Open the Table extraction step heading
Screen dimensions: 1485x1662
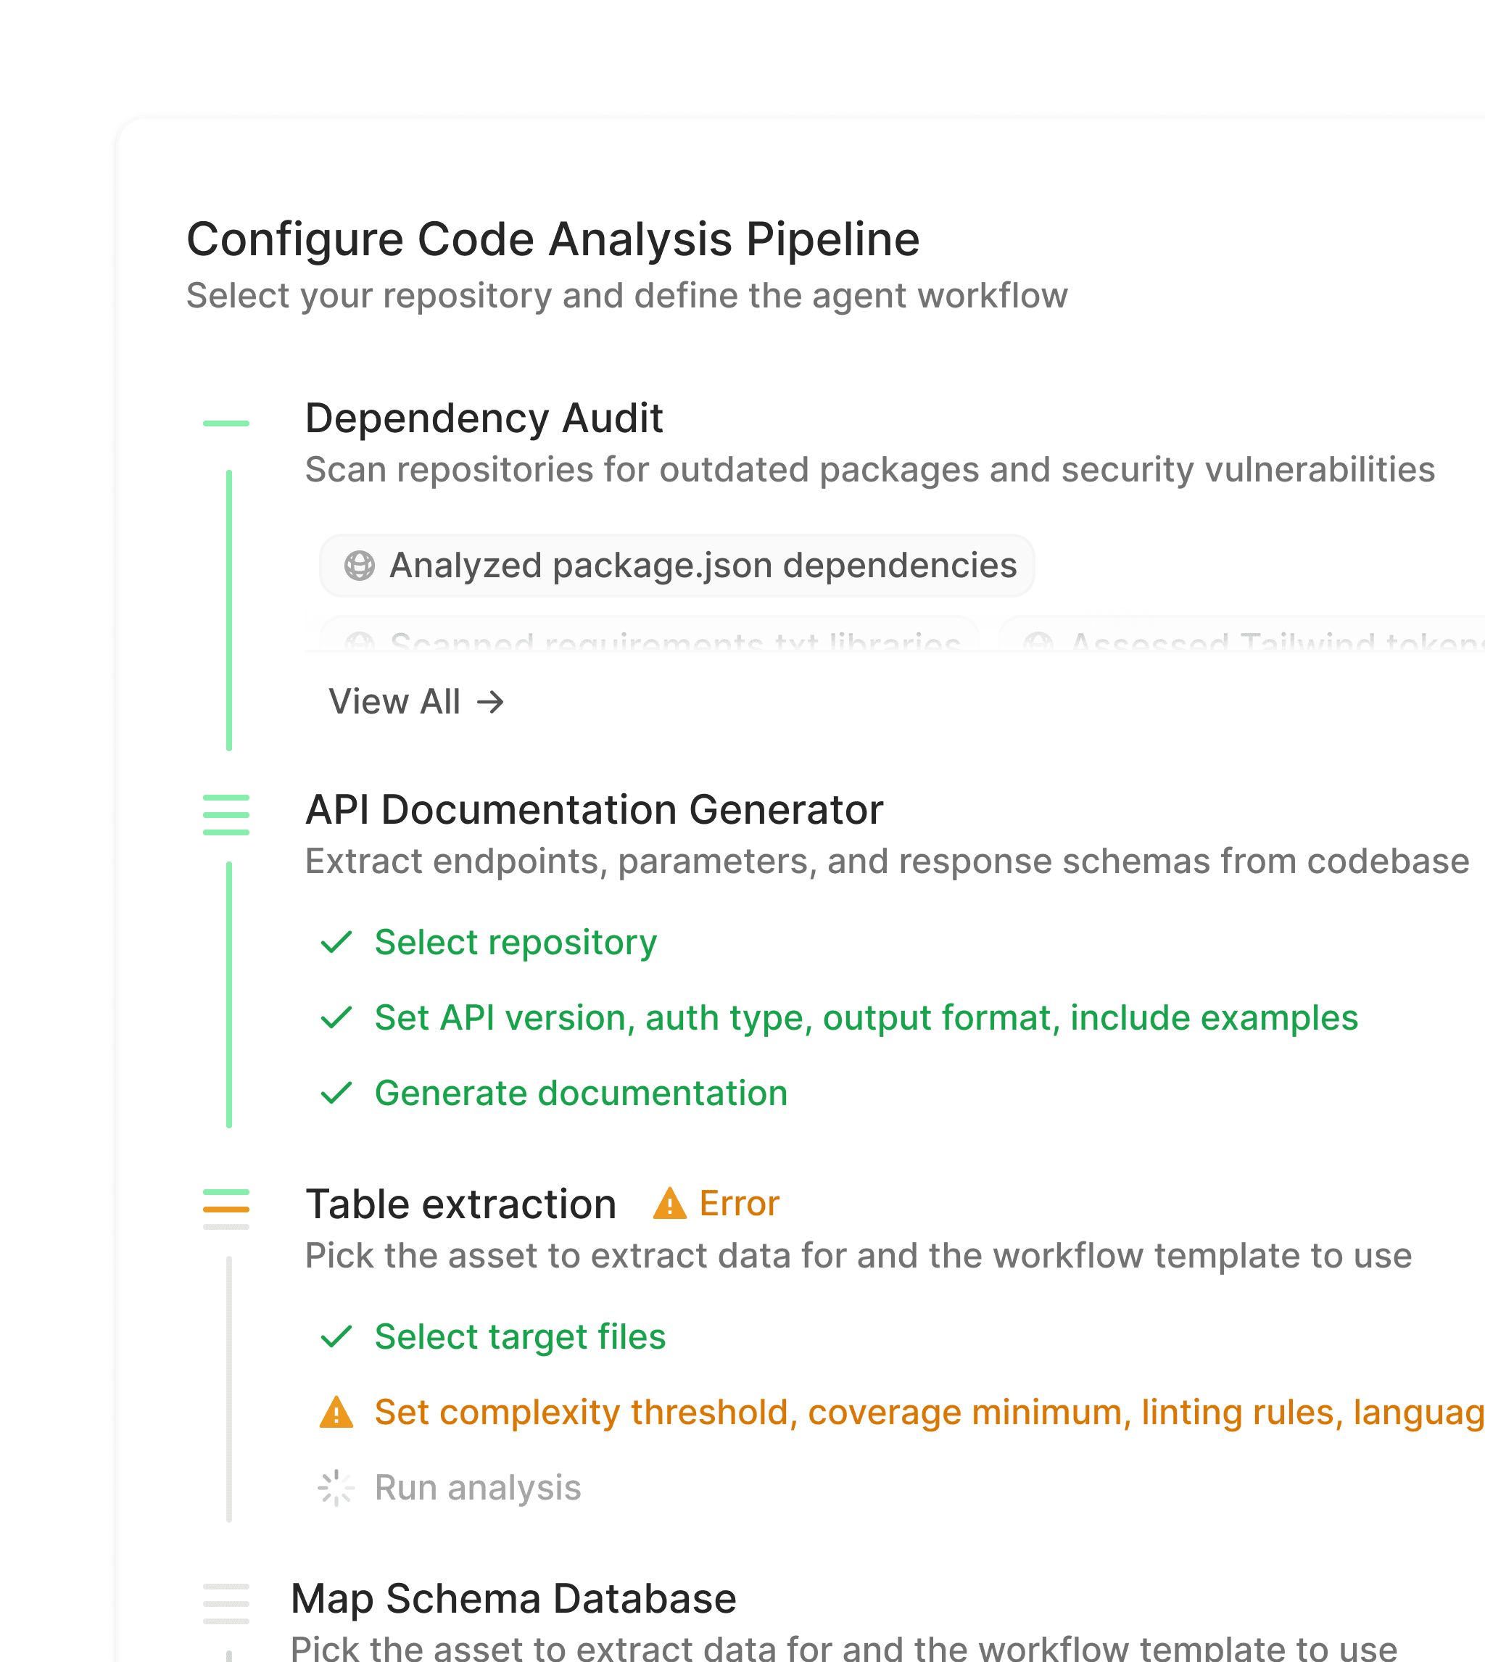click(x=461, y=1204)
